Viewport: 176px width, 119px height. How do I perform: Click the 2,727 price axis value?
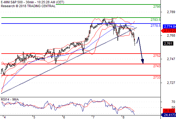pos(171,83)
